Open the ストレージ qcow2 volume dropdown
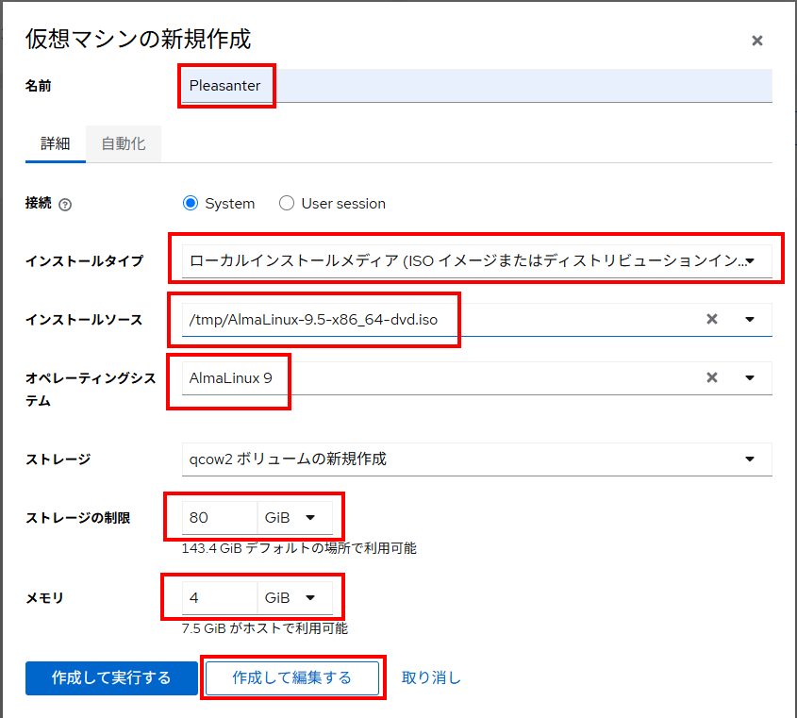Screen dimensions: 797x718 [476, 459]
